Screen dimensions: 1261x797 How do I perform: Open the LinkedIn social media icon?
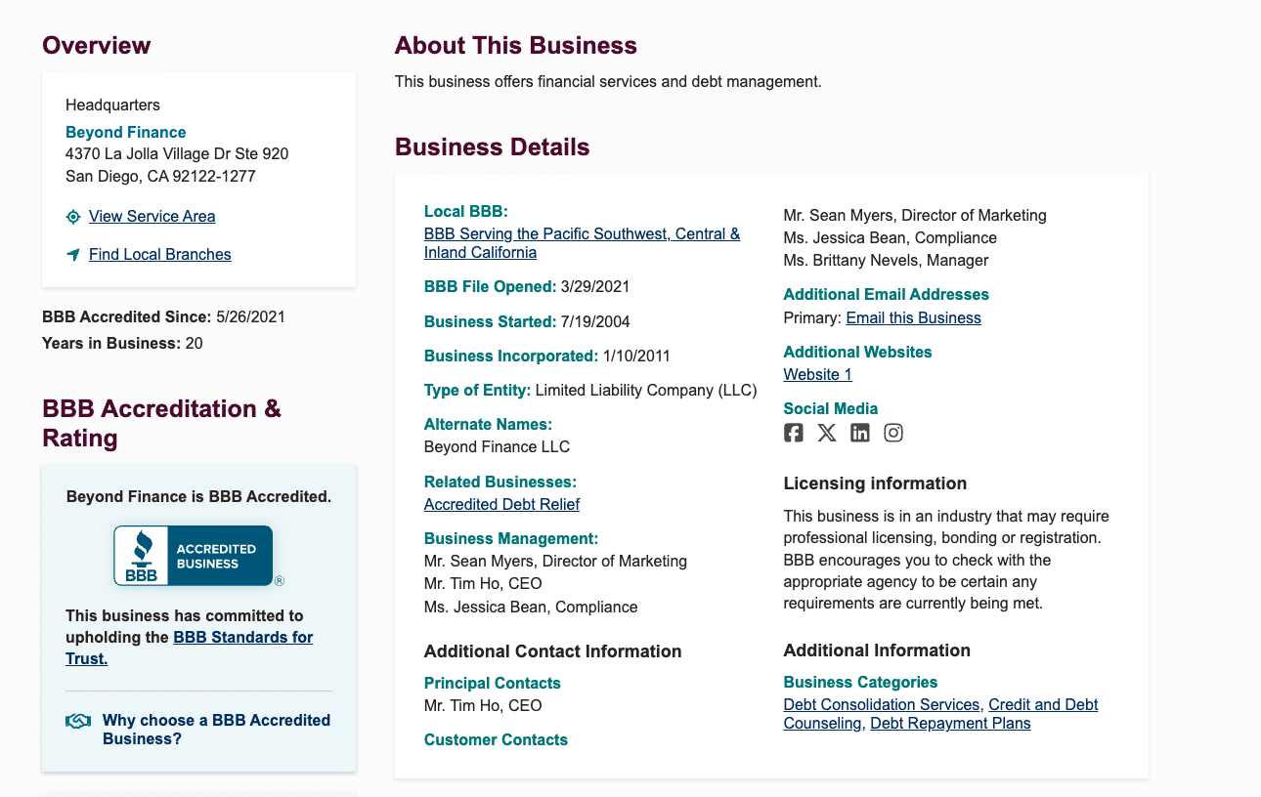(x=860, y=433)
